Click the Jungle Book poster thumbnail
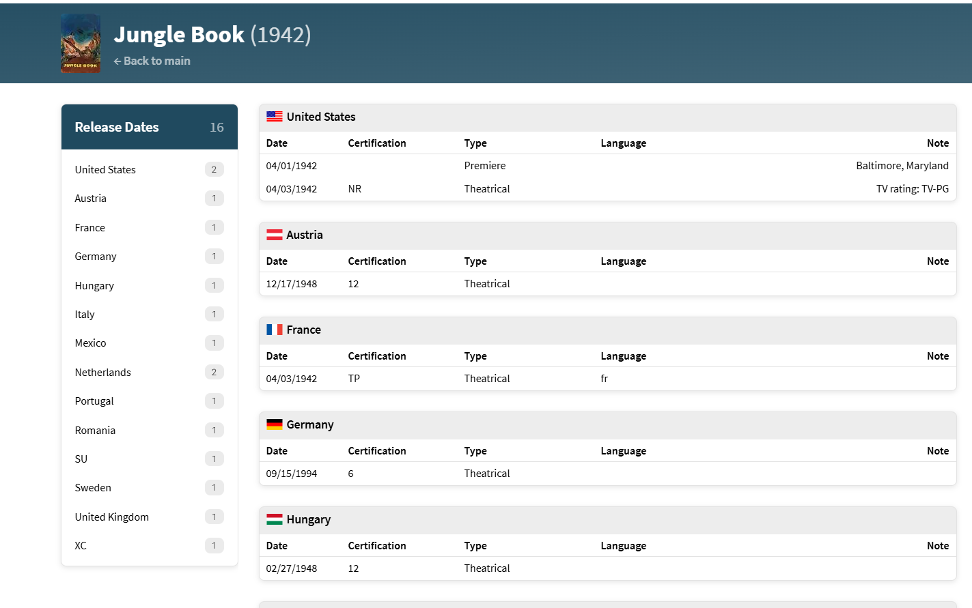This screenshot has width=972, height=608. (81, 44)
